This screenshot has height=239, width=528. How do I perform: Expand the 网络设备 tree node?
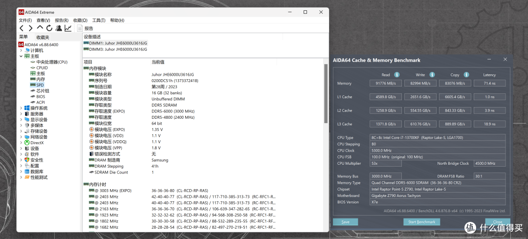(21, 137)
